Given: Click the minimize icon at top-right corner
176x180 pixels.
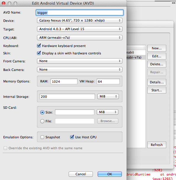Looking at the screenshot, I should [x=174, y=3].
